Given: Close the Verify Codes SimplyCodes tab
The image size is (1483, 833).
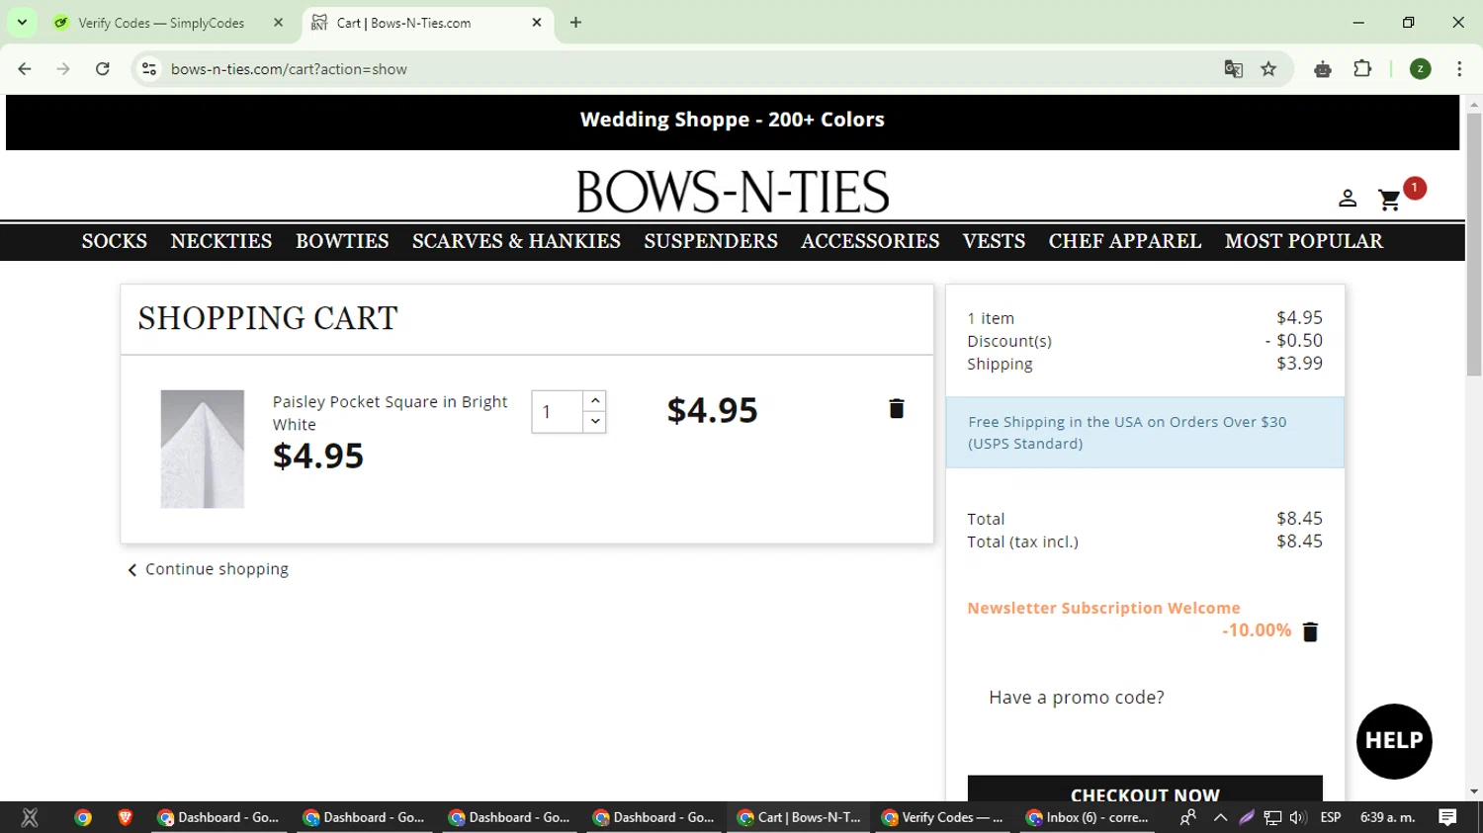Looking at the screenshot, I should tap(279, 22).
